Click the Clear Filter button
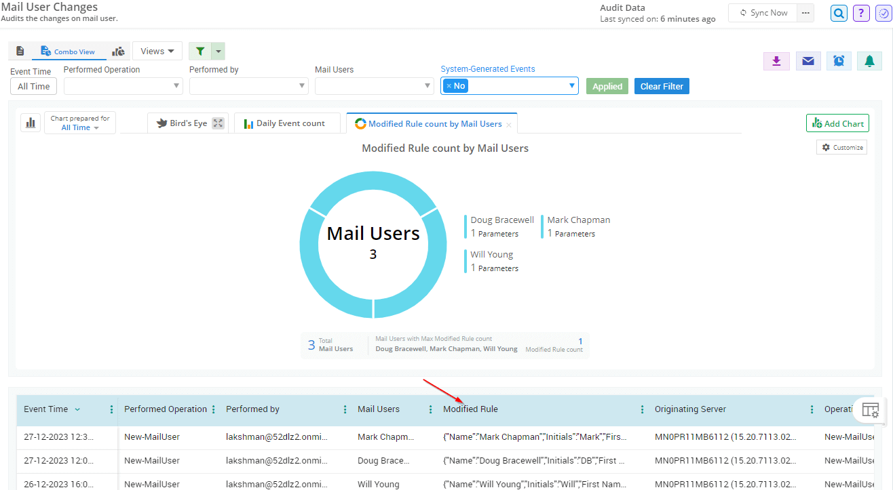Screen dimensions: 893x490 pos(662,85)
